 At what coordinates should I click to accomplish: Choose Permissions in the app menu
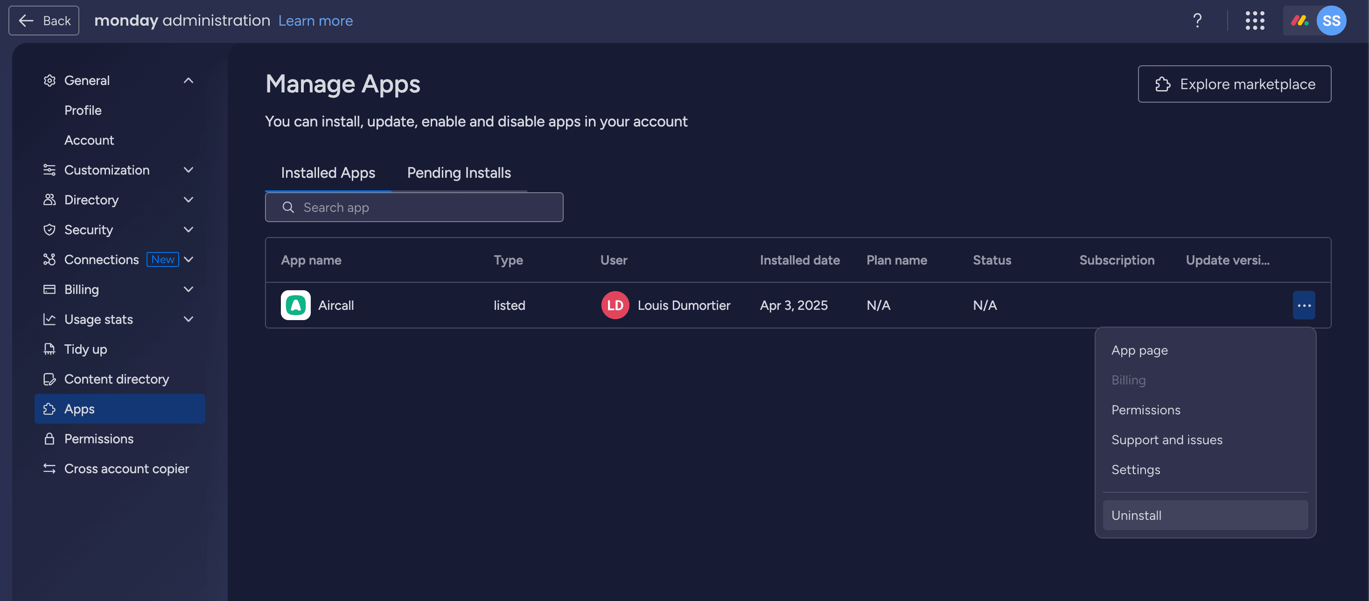coord(1146,410)
